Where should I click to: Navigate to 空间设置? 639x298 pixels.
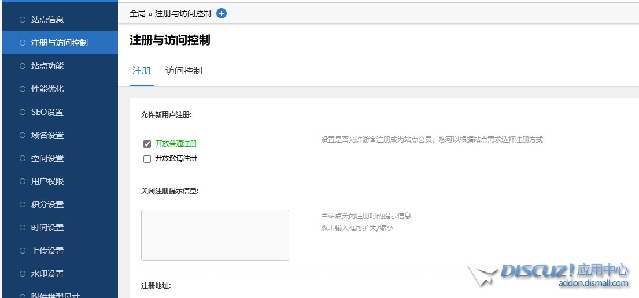coord(47,158)
